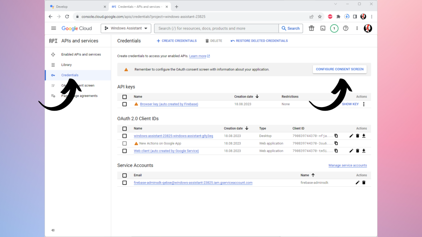Check the Web client row checkbox
This screenshot has width=422, height=237.
tap(124, 151)
